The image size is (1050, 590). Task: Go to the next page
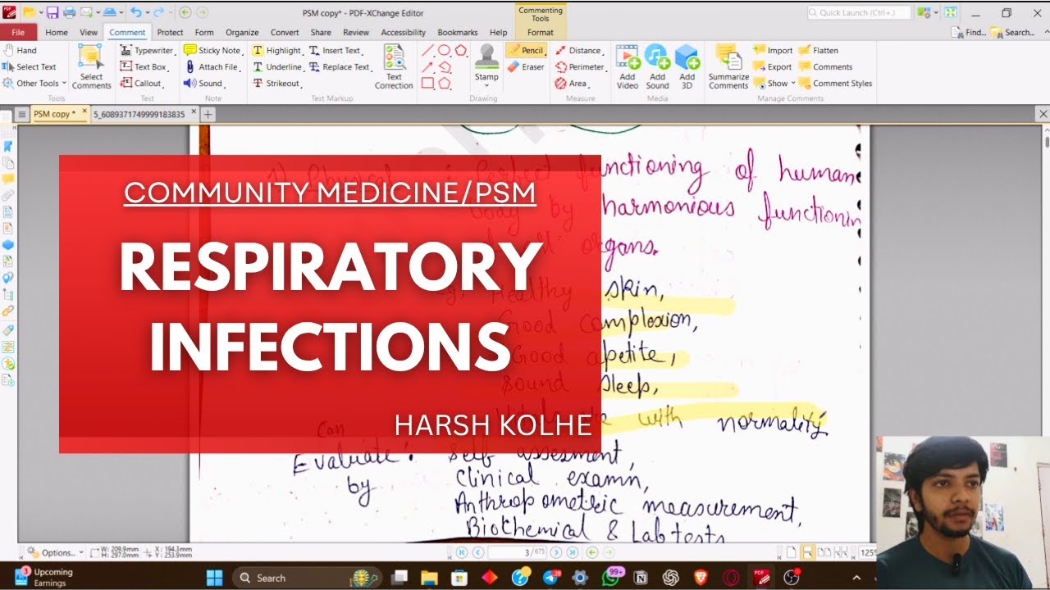pyautogui.click(x=556, y=552)
